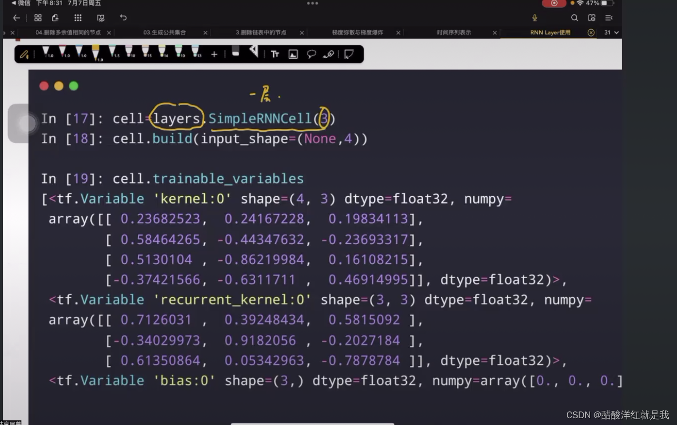Tap the page view settings icon
This screenshot has height=425, width=677.
(100, 18)
